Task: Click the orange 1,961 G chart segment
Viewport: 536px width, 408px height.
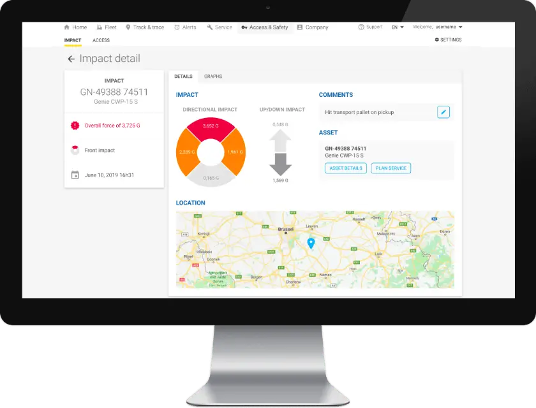Action: 235,152
